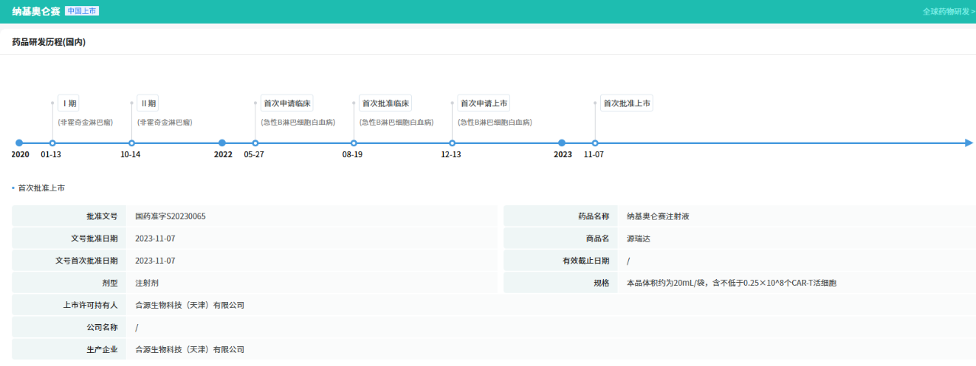Click the 首次申请临床 timeline label

click(287, 104)
